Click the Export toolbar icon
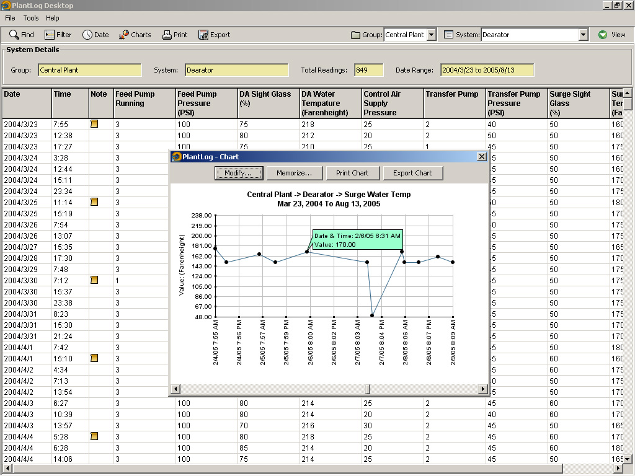Screen dimensions: 635x476 pos(203,35)
